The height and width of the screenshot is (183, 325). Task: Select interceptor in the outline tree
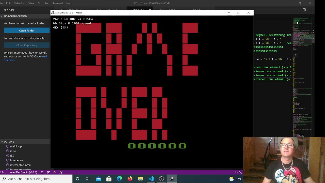17,160
